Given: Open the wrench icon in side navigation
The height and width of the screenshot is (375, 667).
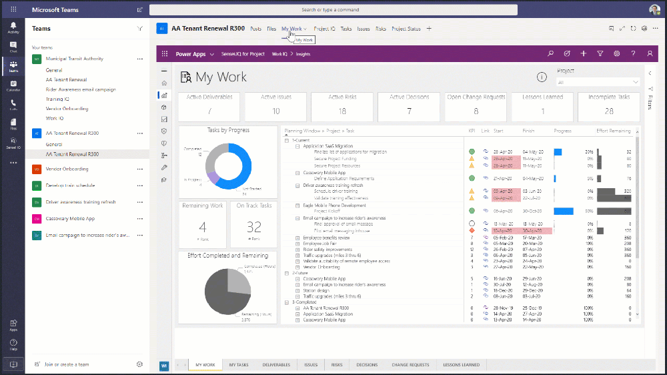Looking at the screenshot, I should click(x=164, y=167).
